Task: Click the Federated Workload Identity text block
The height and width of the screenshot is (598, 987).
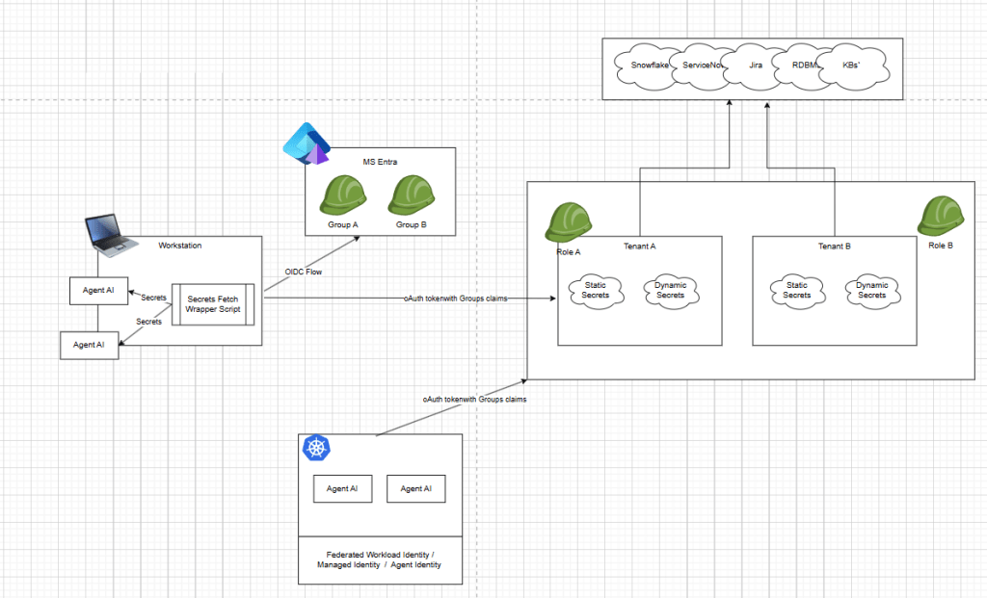Action: pyautogui.click(x=380, y=559)
